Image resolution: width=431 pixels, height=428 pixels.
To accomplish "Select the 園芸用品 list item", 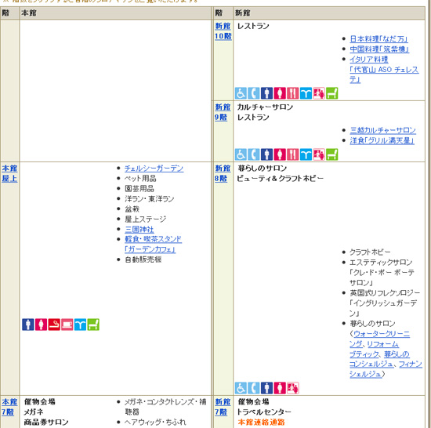I will click(x=139, y=189).
